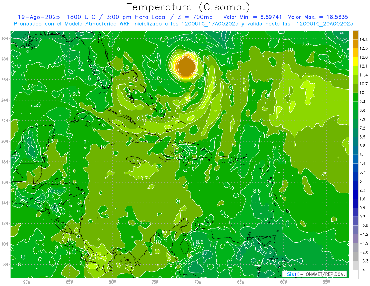
Task: Click the "75W" longitude axis label
Action: [x=155, y=282]
